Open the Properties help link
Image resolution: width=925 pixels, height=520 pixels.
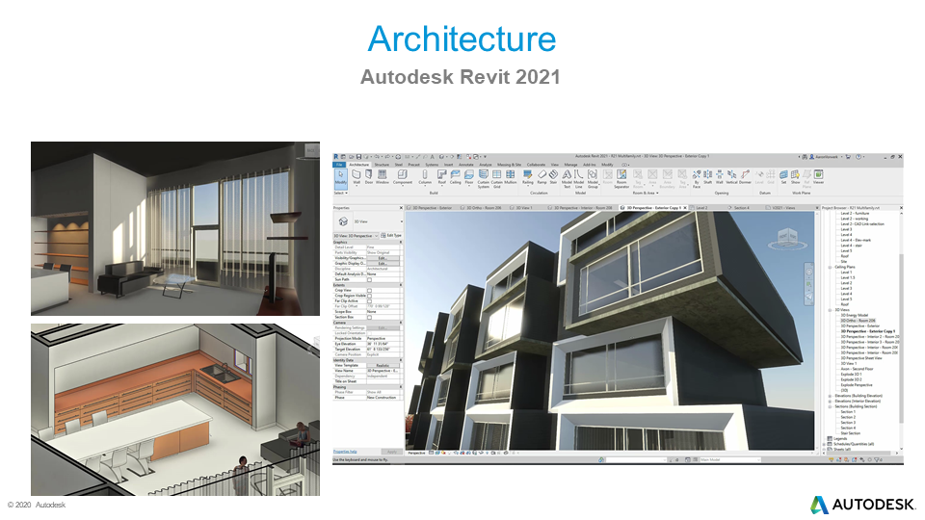[345, 452]
